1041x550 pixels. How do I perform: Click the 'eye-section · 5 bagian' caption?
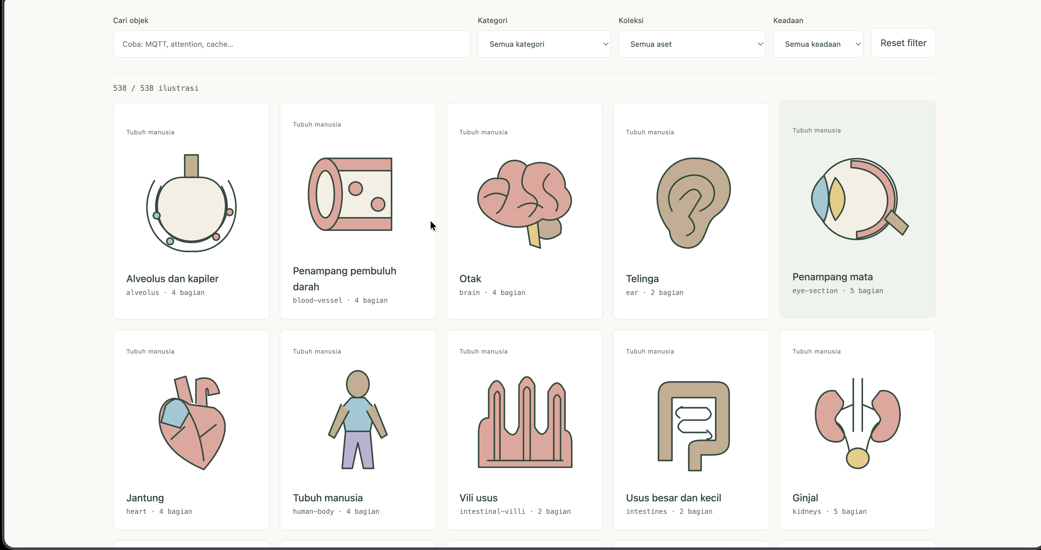coord(837,291)
